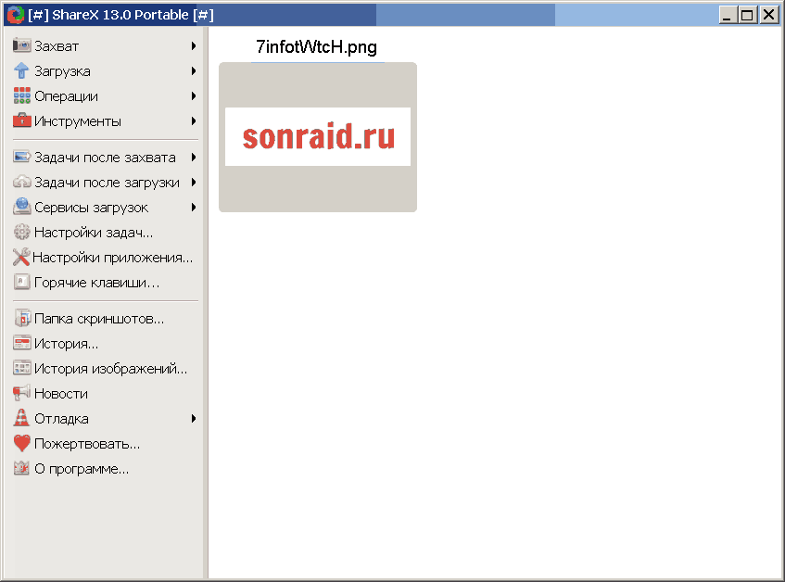The height and width of the screenshot is (582, 785).
Task: Click the cloud icon for Задачи после загрузки
Action: (x=21, y=182)
